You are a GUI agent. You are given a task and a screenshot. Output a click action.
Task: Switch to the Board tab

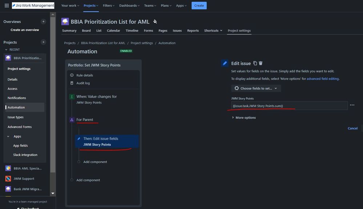point(86,30)
